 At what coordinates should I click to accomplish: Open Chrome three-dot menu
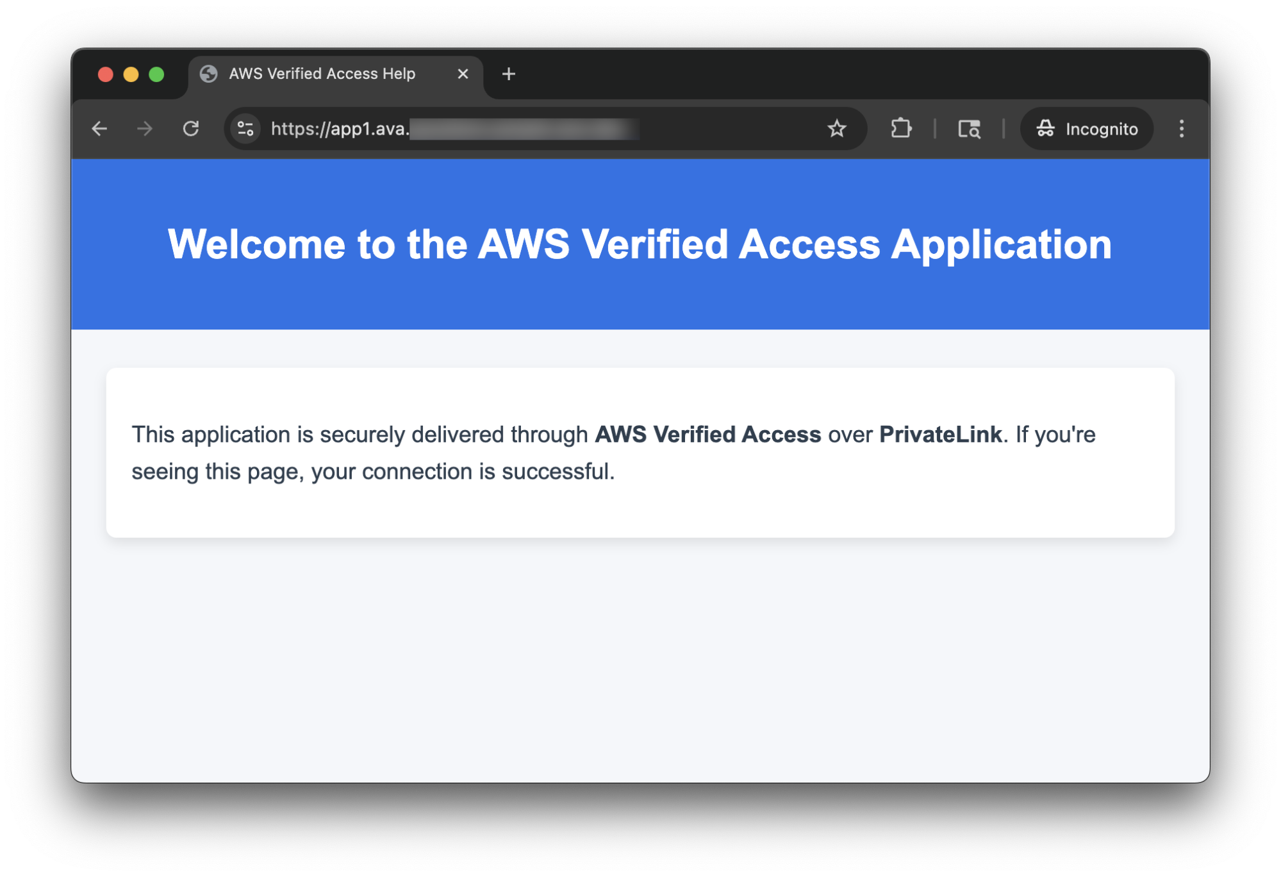click(1181, 129)
